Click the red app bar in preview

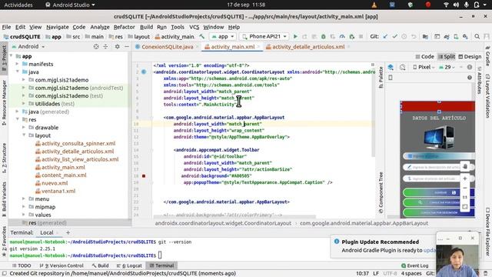(438, 106)
